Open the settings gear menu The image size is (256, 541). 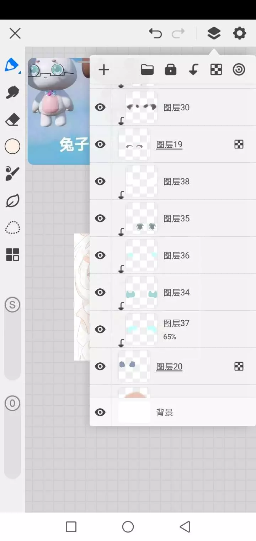(240, 33)
